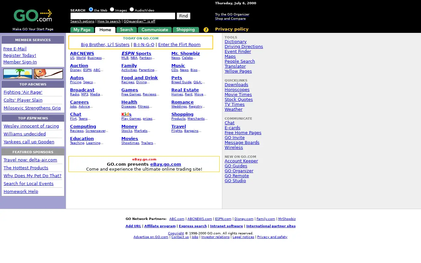This screenshot has width=421, height=263.
Task: Select the Web search radio button
Action: click(91, 10)
